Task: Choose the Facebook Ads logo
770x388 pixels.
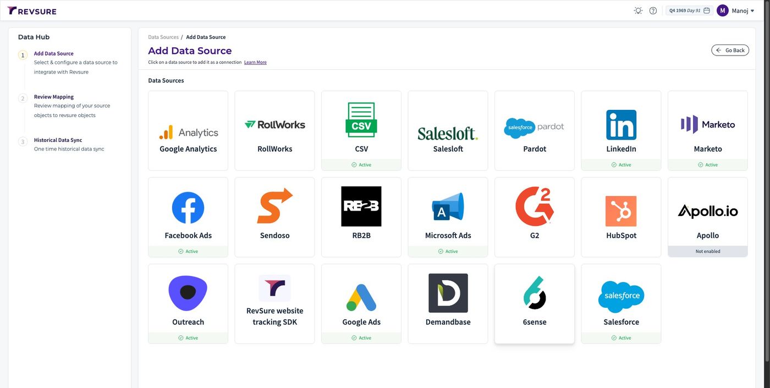Action: pyautogui.click(x=188, y=208)
